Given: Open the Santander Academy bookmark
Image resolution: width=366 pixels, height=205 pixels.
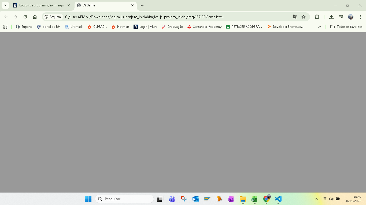Looking at the screenshot, I should coord(205,27).
